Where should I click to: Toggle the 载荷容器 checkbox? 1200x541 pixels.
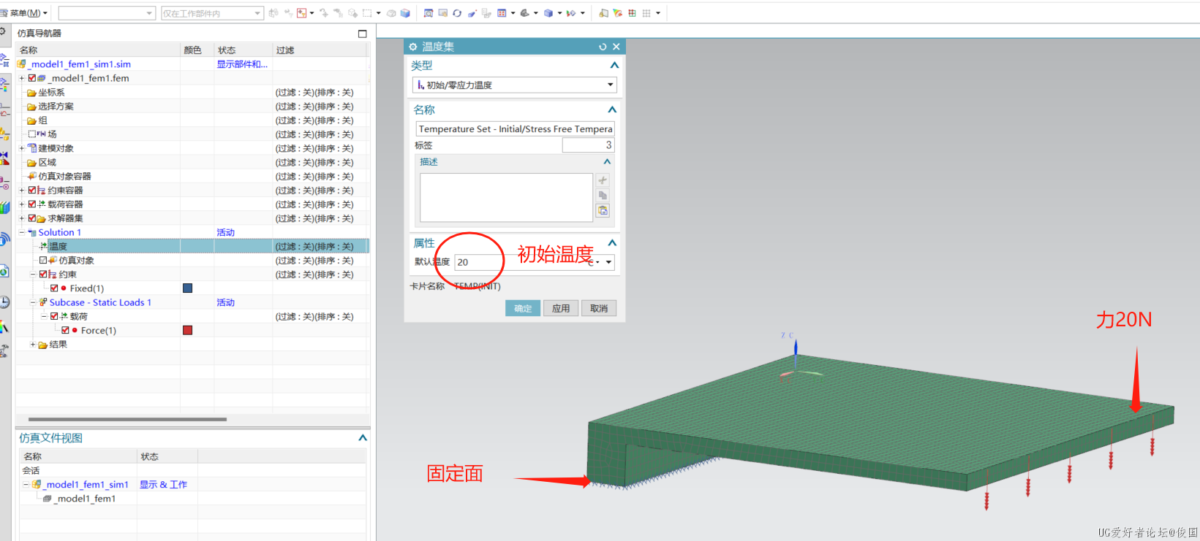(32, 204)
